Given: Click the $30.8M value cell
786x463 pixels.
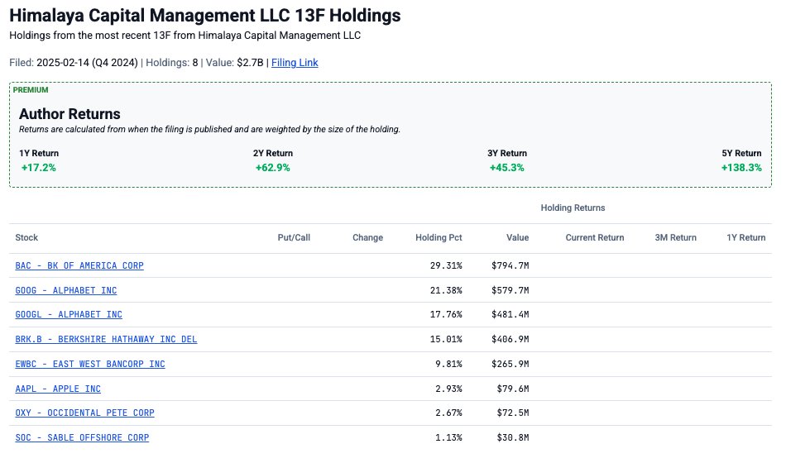Looking at the screenshot, I should click(513, 437).
